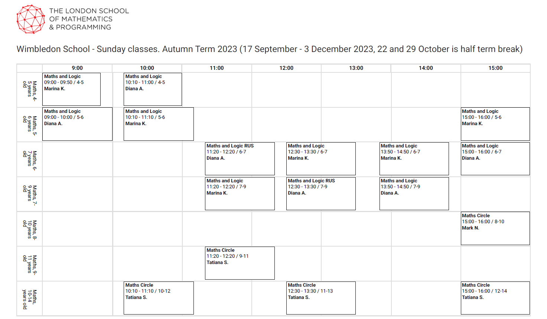This screenshot has height=319, width=547.
Task: Open Maths and Logic RUS 12:30 / 7-9 class
Action: (321, 193)
